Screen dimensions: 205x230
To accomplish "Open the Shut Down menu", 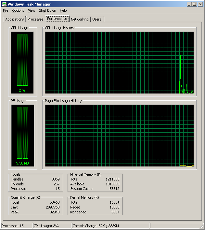I will pyautogui.click(x=47, y=10).
